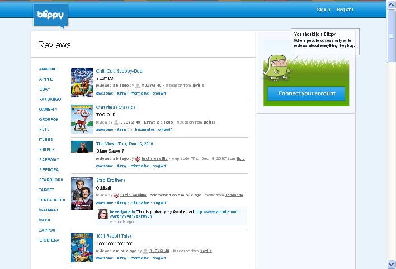Open the blippy logo home link

[50, 15]
